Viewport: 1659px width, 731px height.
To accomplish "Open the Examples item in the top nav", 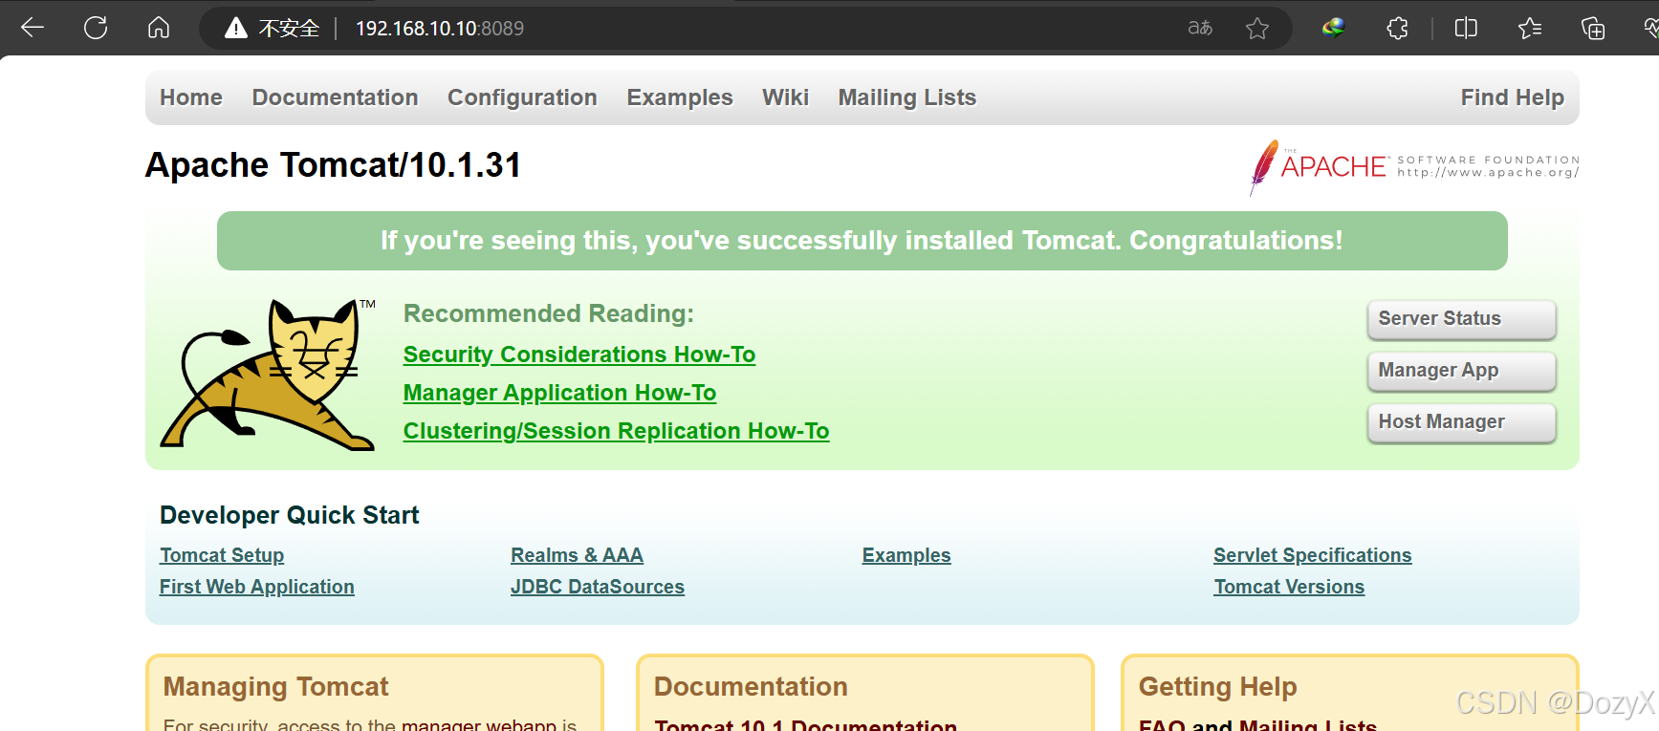I will pyautogui.click(x=680, y=97).
